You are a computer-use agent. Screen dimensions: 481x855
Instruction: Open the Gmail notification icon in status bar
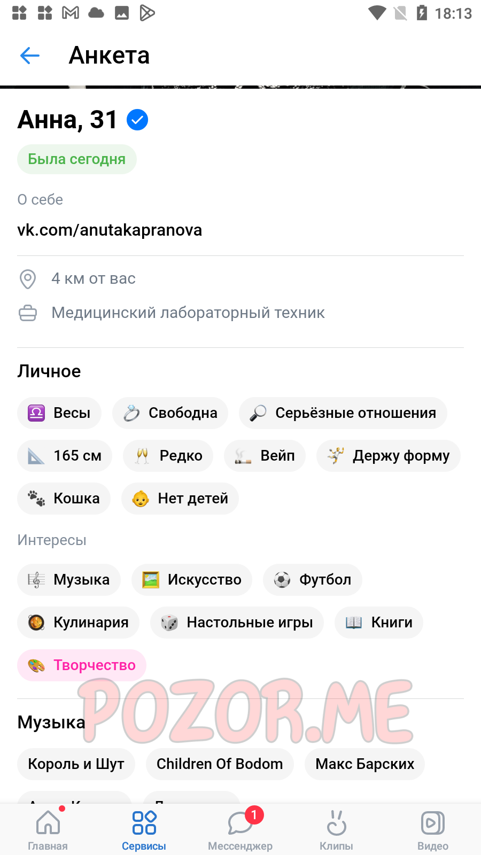click(x=71, y=13)
